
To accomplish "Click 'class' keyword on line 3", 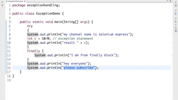I will pyautogui.click(x=30, y=14).
